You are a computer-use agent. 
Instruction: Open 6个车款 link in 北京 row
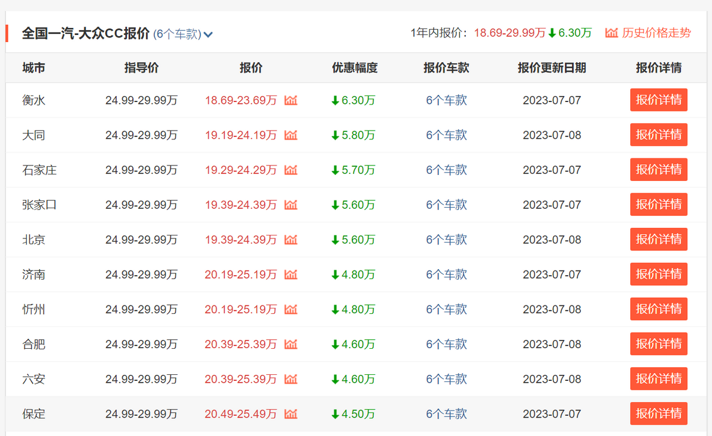pyautogui.click(x=446, y=240)
